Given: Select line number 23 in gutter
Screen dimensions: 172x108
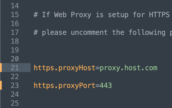Looking at the screenshot, I should coord(15,86).
